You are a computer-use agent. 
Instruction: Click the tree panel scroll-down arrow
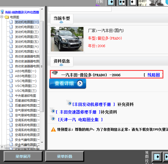point(42,142)
